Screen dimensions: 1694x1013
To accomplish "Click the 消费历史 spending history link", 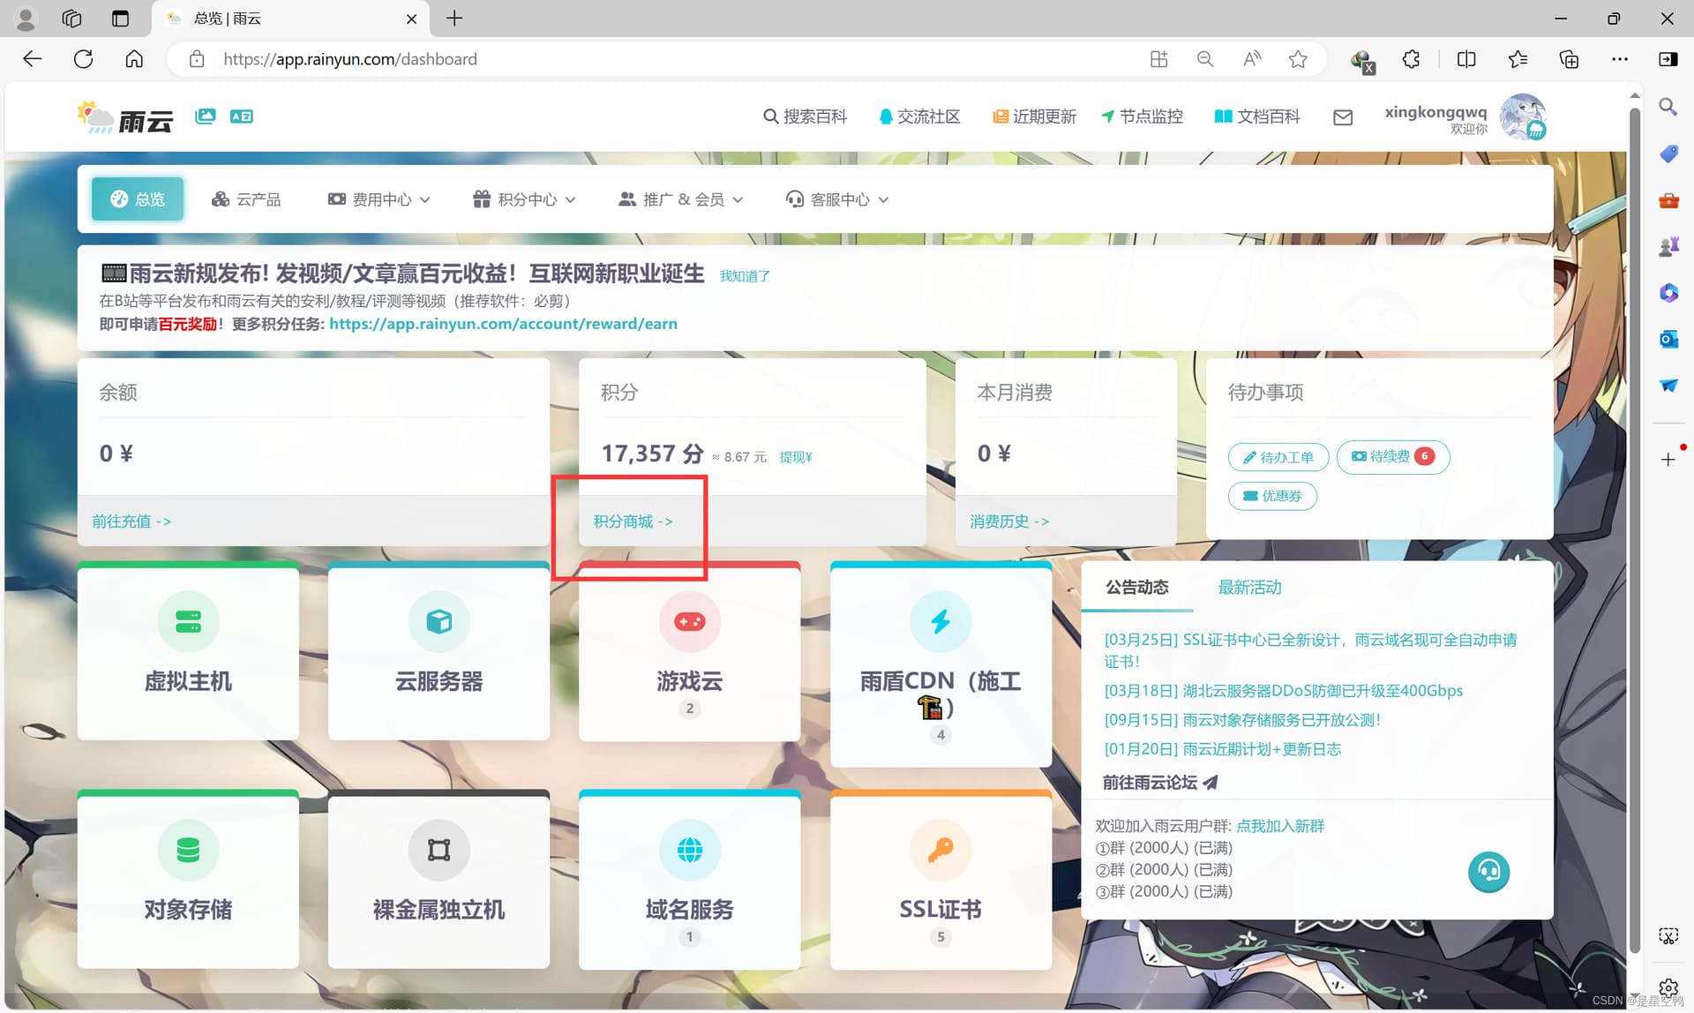I will pyautogui.click(x=1009, y=522).
